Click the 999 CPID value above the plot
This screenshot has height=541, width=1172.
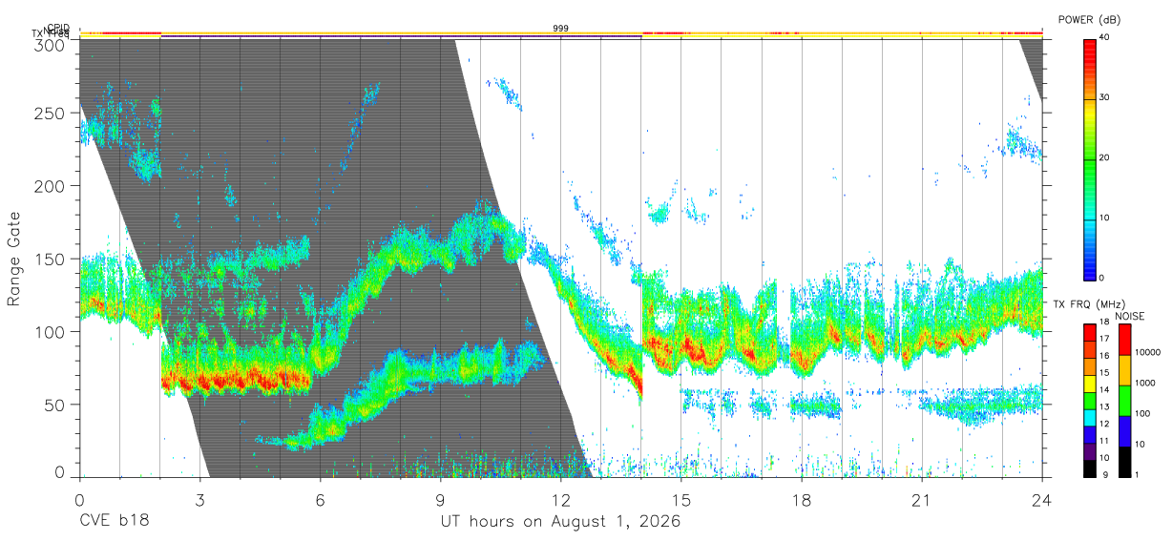pos(561,29)
